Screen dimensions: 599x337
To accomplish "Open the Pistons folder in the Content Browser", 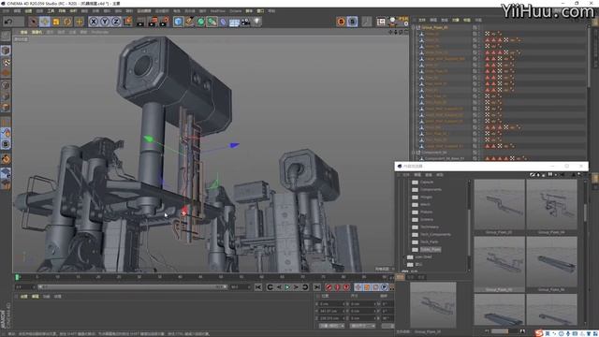I will pos(427,212).
